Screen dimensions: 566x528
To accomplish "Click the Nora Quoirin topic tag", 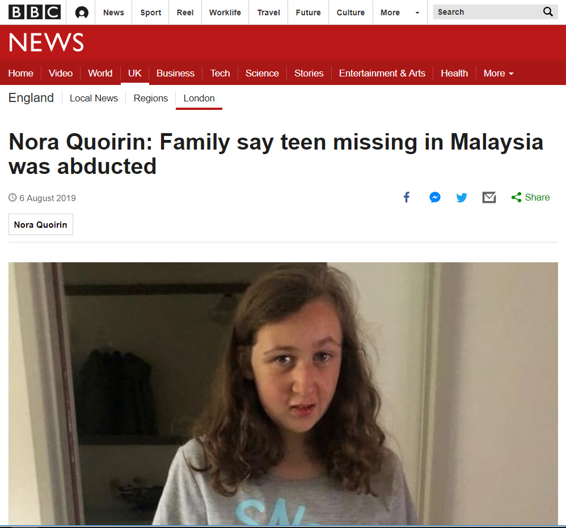I will (41, 224).
